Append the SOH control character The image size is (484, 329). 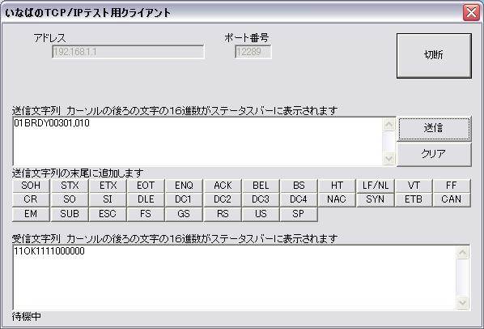pos(31,186)
